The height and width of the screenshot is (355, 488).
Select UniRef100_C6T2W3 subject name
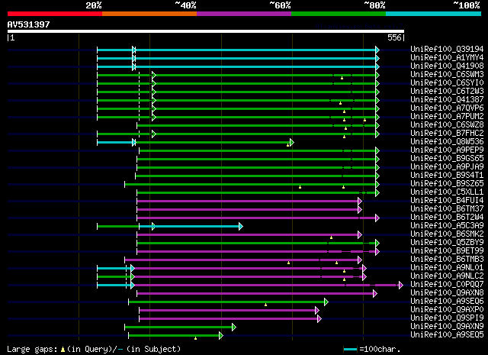447,92
